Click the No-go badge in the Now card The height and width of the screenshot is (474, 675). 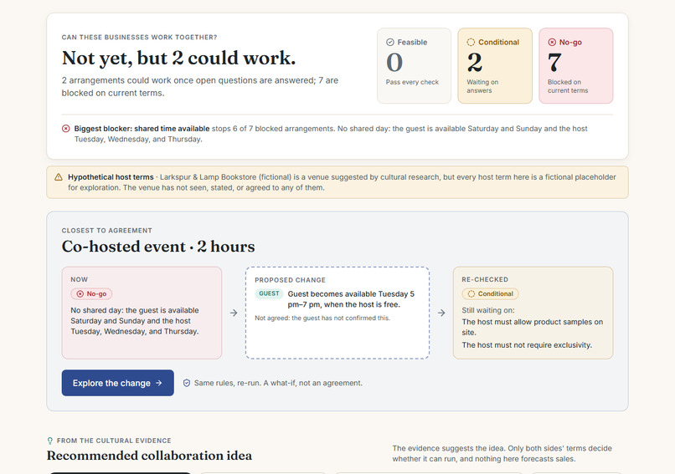point(91,294)
